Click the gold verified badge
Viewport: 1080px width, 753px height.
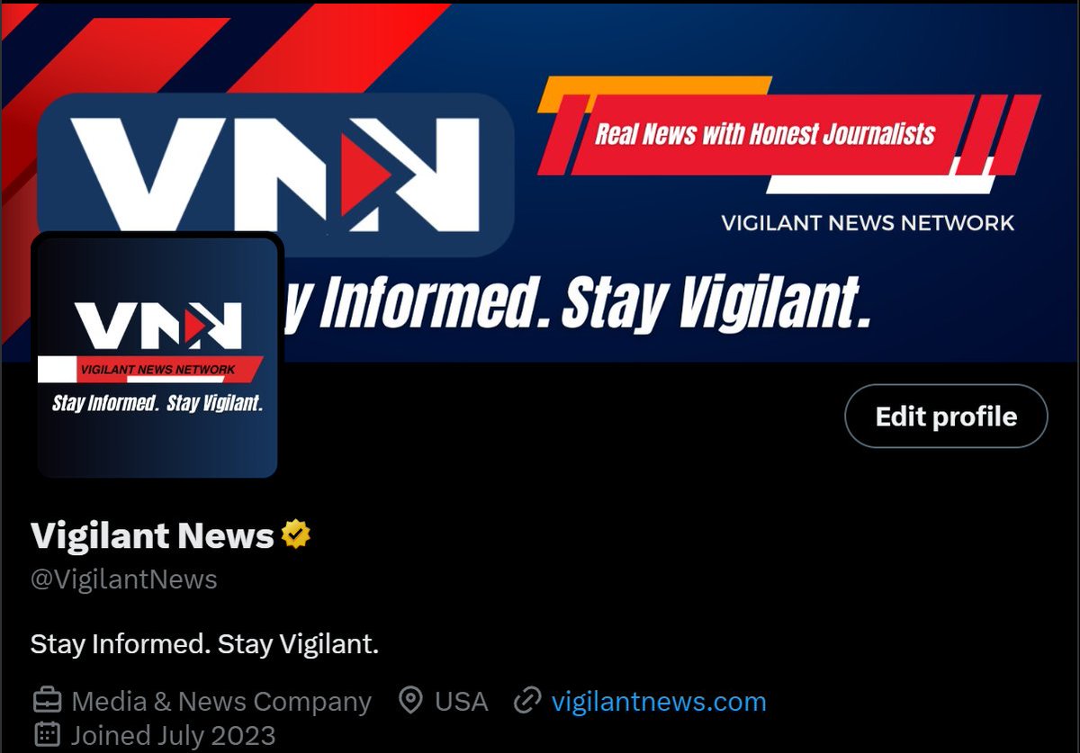(x=296, y=535)
